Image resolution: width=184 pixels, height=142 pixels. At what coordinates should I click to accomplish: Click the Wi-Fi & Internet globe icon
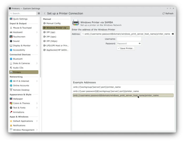tap(11, 81)
